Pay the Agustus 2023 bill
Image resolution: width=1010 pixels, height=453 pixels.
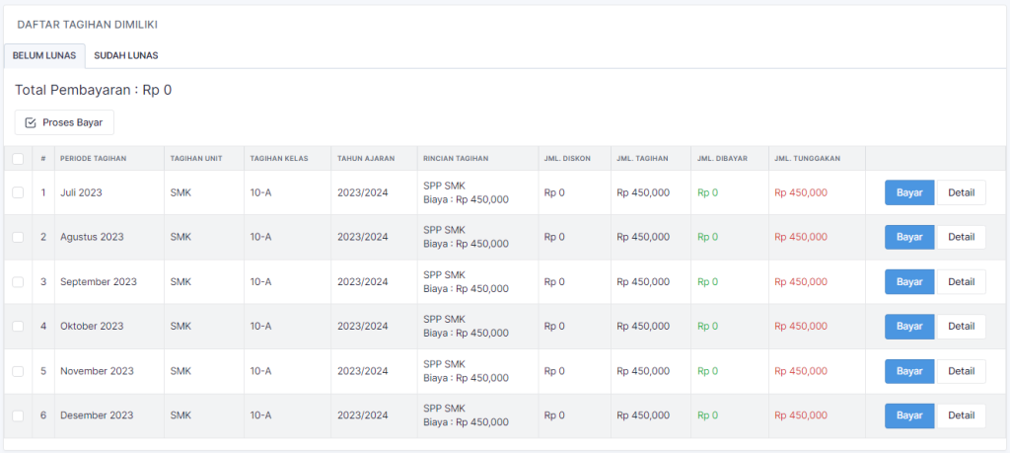[x=908, y=237]
